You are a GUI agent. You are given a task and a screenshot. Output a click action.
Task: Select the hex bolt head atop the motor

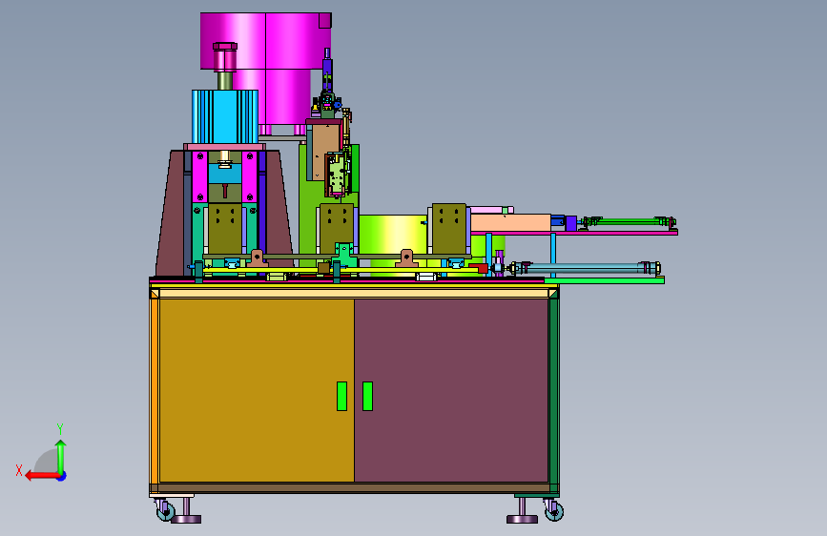tap(225, 47)
